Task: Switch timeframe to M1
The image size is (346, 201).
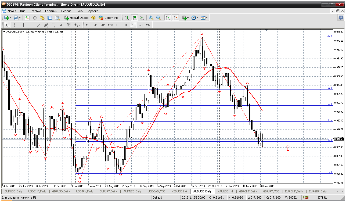Action: [x=88, y=25]
